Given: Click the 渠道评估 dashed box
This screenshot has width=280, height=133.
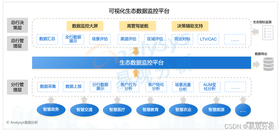Looking at the screenshot, I should click(128, 39).
